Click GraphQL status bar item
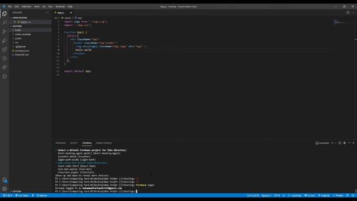Image resolution: width=357 pixels, height=201 pixels. (324, 195)
